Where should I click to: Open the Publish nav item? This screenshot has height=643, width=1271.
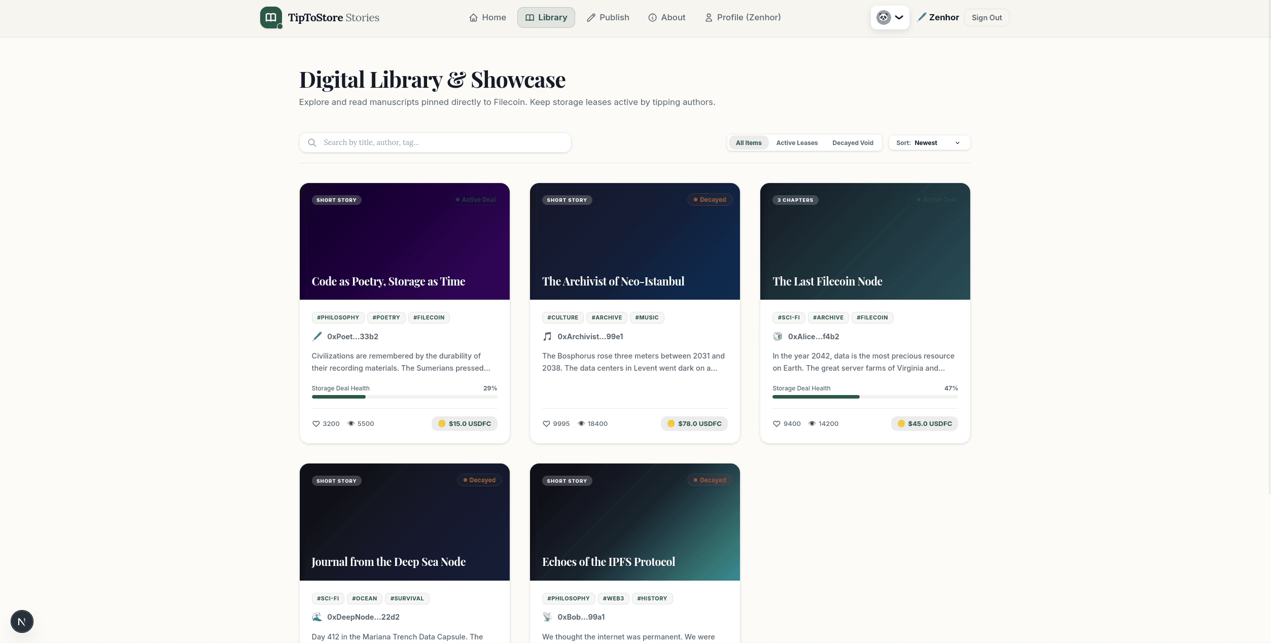608,18
